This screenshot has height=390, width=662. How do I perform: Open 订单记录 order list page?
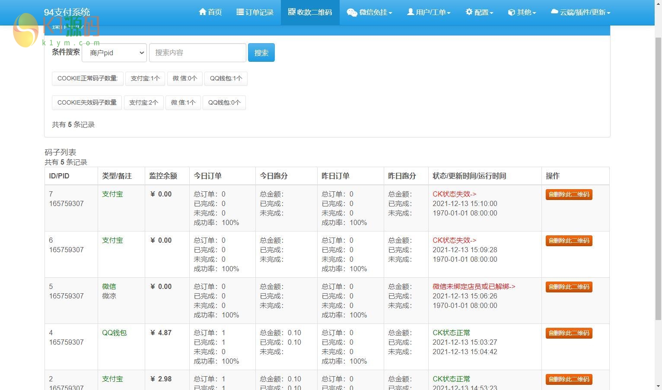[x=255, y=12]
